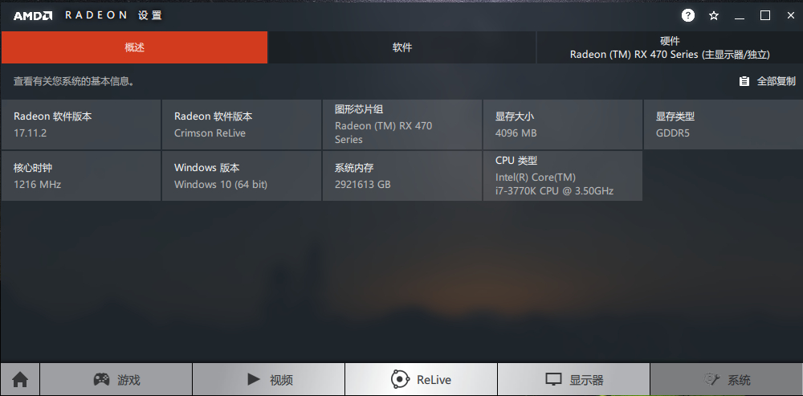Click the description 查看有关您系统的基本信息

pyautogui.click(x=74, y=81)
